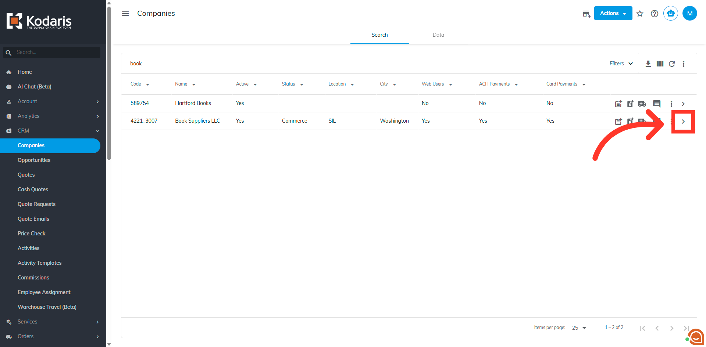706x347 pixels.
Task: Open the Card Payments column sort menu
Action: coord(584,84)
